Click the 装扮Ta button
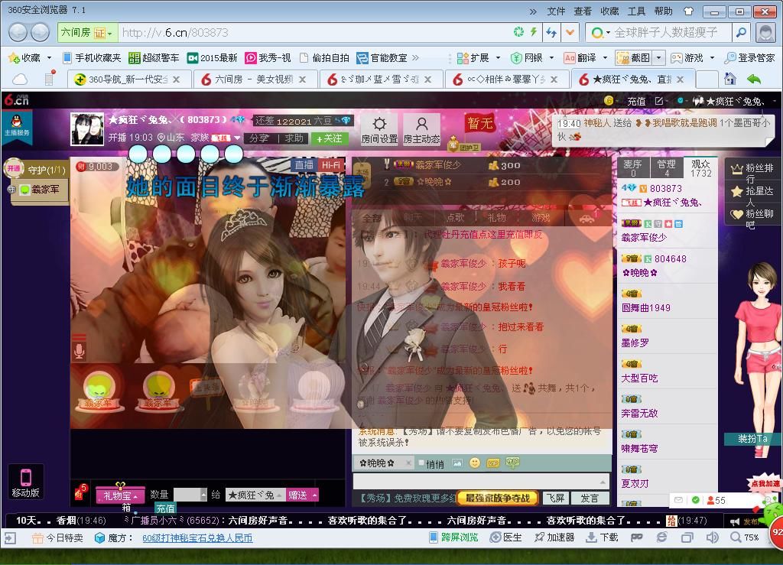The image size is (783, 565). tap(752, 439)
